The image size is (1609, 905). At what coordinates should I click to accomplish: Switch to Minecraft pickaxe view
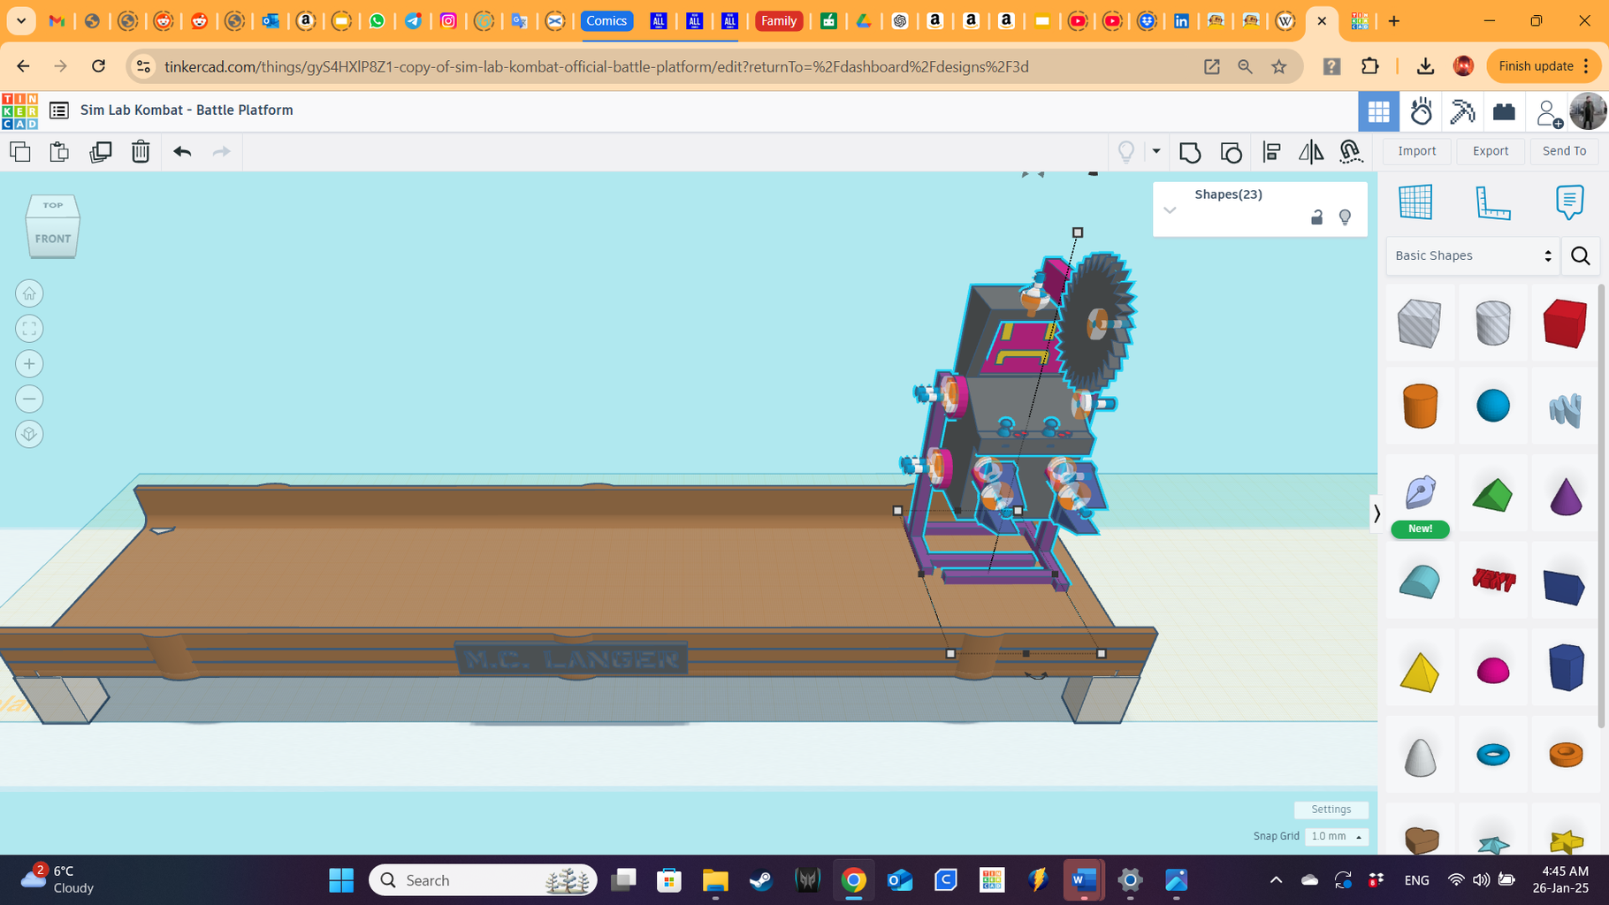click(1462, 111)
